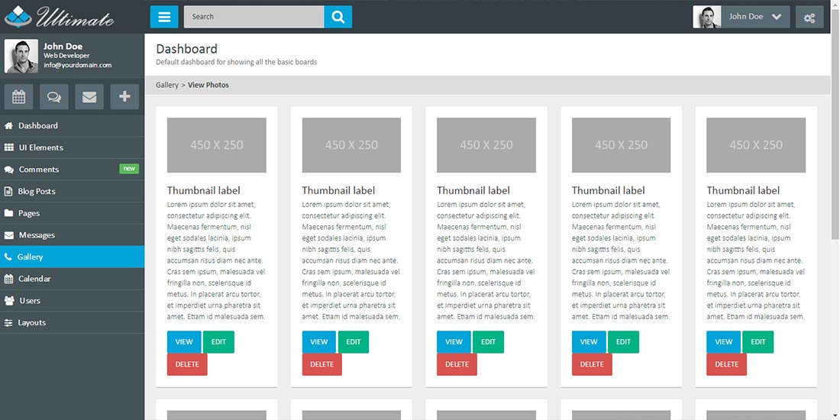Click John Doe avatar in top header
The width and height of the screenshot is (840, 420).
tap(706, 17)
